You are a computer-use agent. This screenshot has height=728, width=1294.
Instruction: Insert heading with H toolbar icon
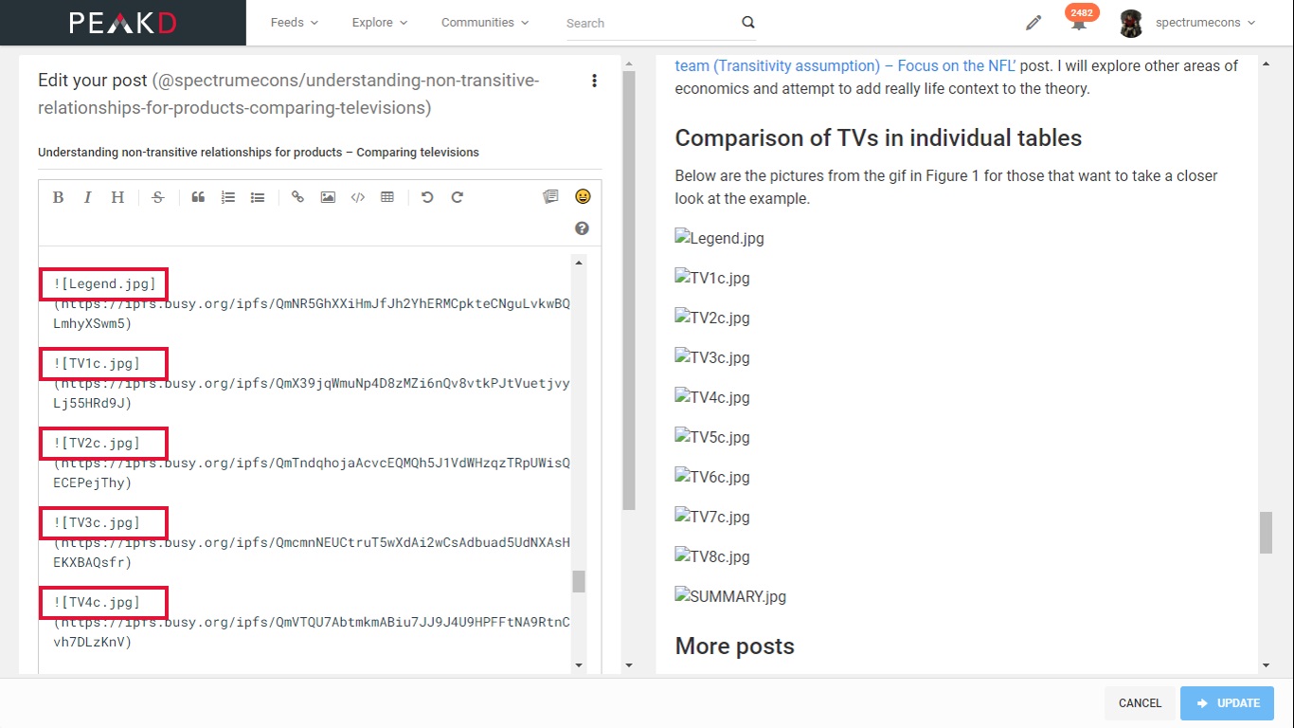pyautogui.click(x=117, y=197)
